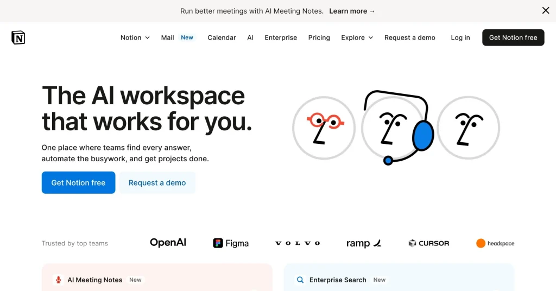This screenshot has height=291, width=556.
Task: Open the Enterprise Search card title
Action: (x=338, y=280)
